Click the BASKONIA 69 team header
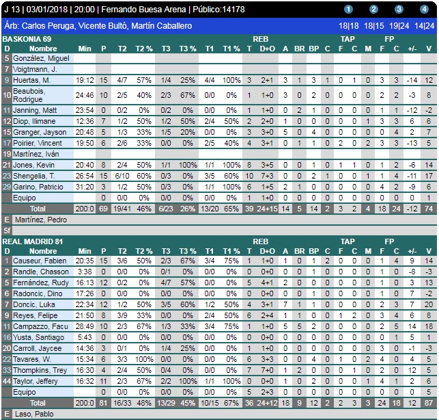This screenshot has width=439, height=420. (29, 40)
